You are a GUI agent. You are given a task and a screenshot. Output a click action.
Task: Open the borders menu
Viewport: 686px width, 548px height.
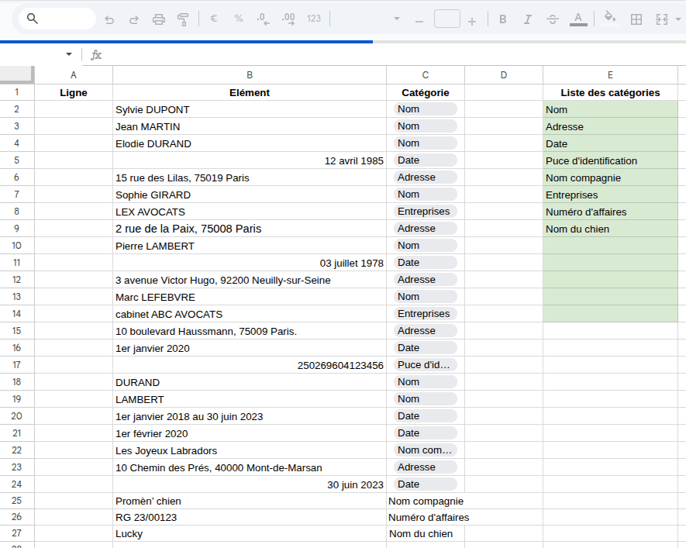point(636,19)
